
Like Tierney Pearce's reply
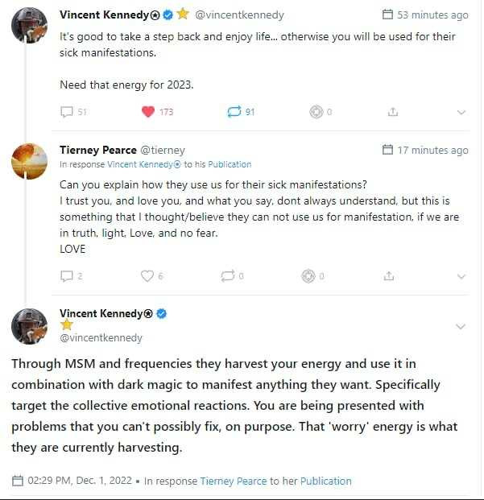coord(147,276)
